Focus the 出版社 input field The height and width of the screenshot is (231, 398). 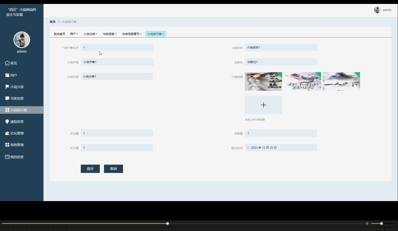coord(281,62)
